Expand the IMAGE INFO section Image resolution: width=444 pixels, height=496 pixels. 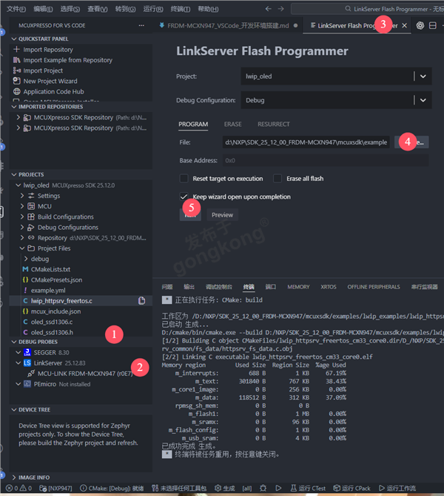[x=14, y=477]
